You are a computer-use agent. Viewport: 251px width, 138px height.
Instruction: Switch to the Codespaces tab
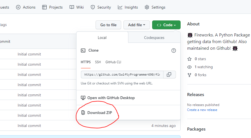(x=154, y=38)
